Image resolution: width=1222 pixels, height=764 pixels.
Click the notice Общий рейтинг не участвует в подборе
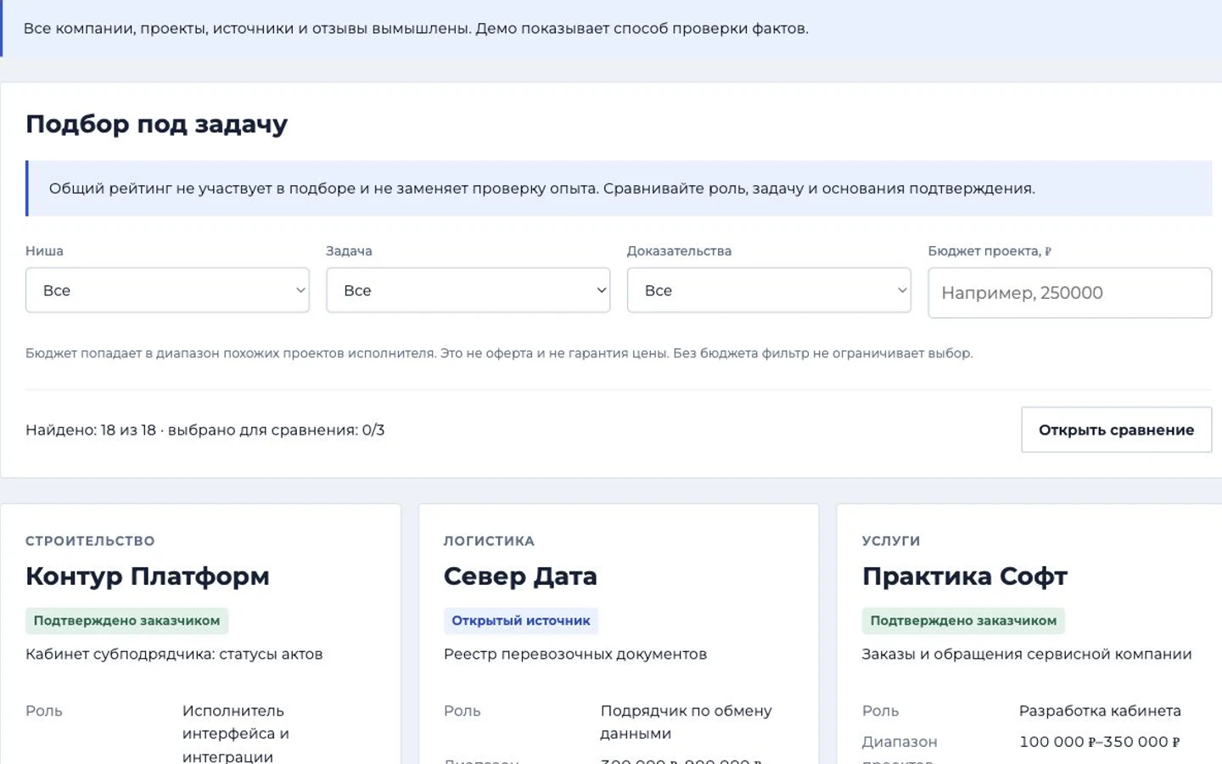point(619,188)
